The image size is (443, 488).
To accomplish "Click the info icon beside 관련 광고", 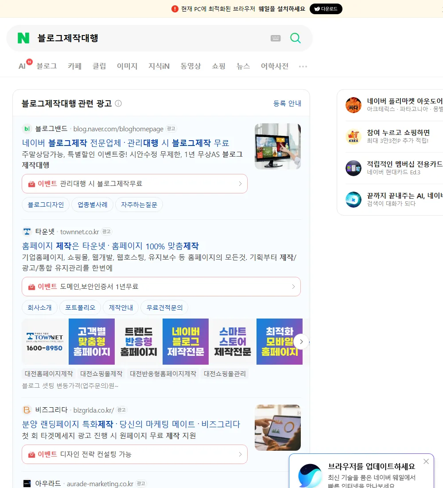I will click(x=118, y=103).
